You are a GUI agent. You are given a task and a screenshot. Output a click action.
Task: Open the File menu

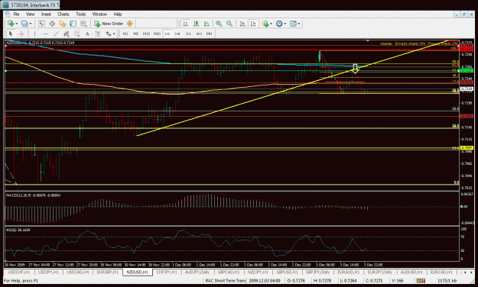[x=16, y=14]
